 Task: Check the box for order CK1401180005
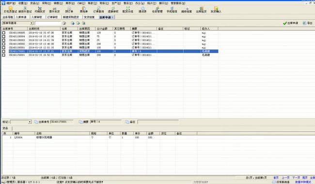(x=3, y=33)
